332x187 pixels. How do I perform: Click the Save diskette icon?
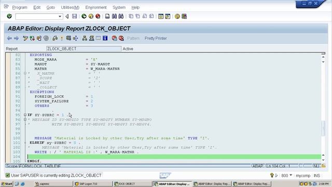click(74, 16)
